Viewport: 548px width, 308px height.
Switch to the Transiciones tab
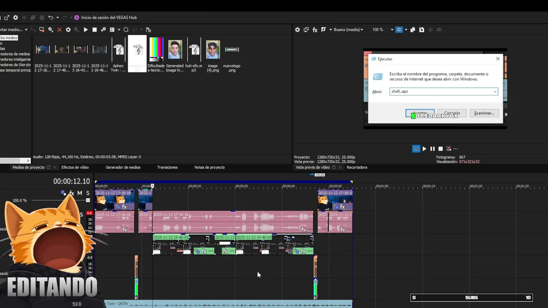tap(167, 167)
